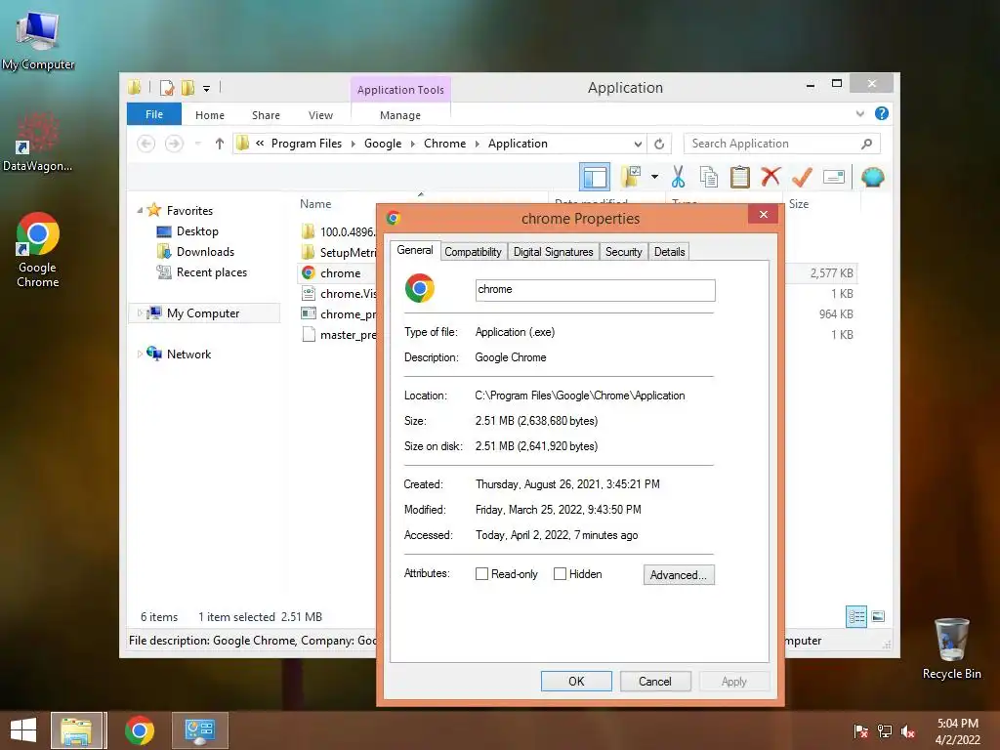Click the Apply button
The height and width of the screenshot is (750, 1000).
click(x=734, y=681)
